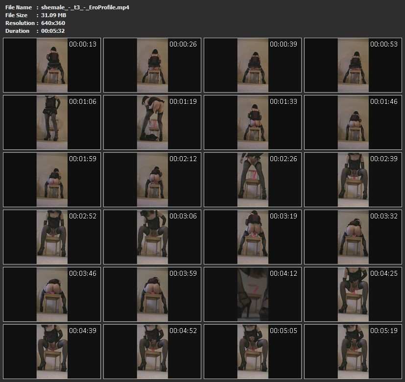The width and height of the screenshot is (405, 382).
Task: Click the file name text in header
Action: 85,7
